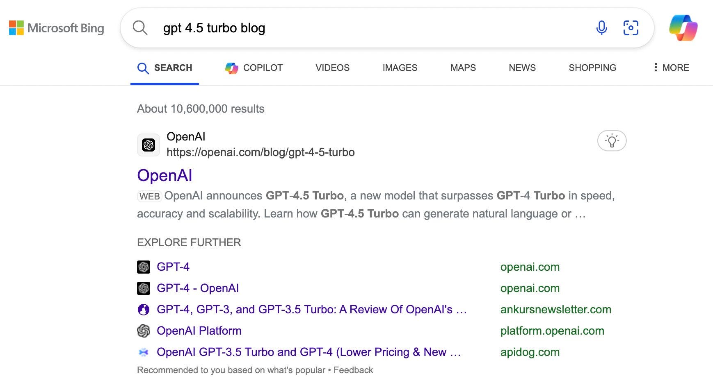713x385 pixels.
Task: Open the GPT-4 explore further link
Action: click(x=173, y=267)
